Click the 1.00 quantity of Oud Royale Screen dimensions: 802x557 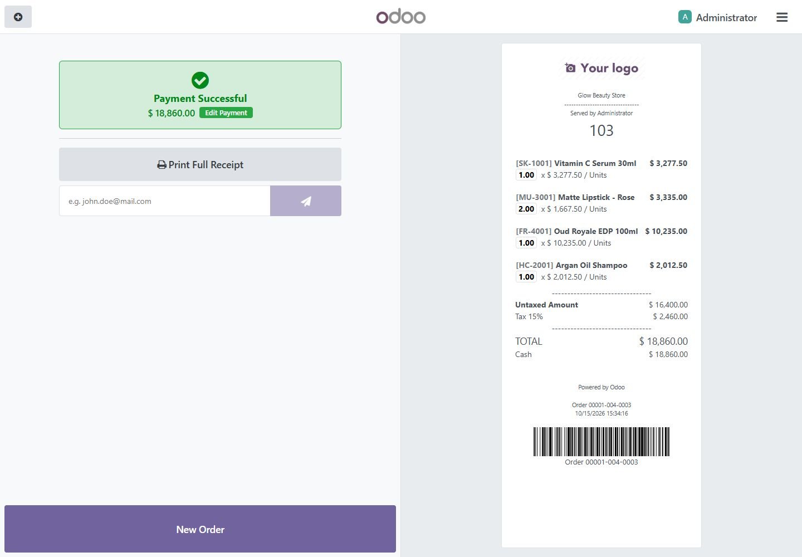(526, 243)
